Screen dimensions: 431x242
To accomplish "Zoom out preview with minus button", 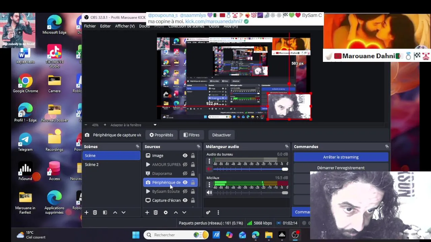I will (x=86, y=125).
